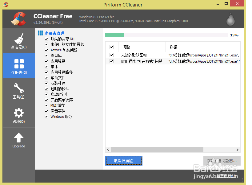252x185 pixels.
Task: Open the 选项 options section
Action: 19,115
